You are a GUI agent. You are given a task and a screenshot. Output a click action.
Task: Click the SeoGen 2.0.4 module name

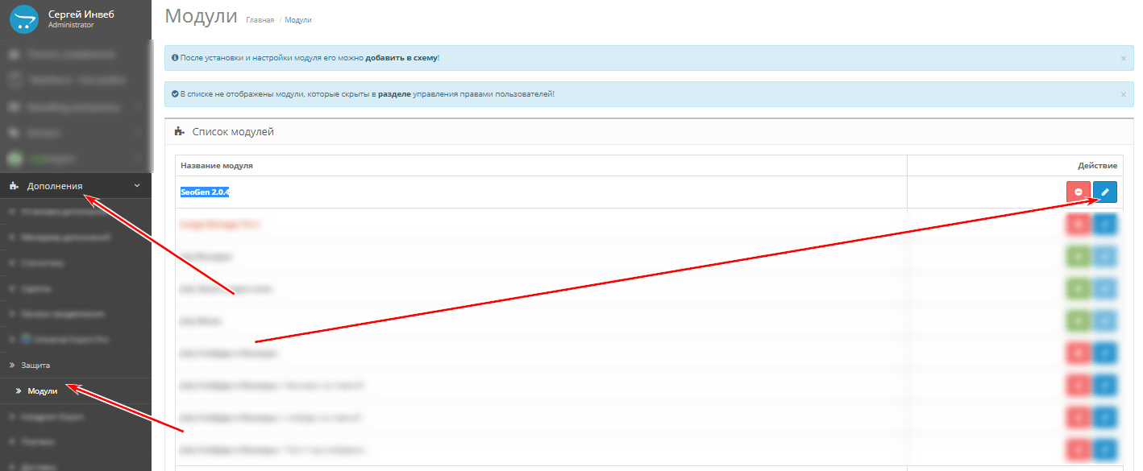point(206,192)
